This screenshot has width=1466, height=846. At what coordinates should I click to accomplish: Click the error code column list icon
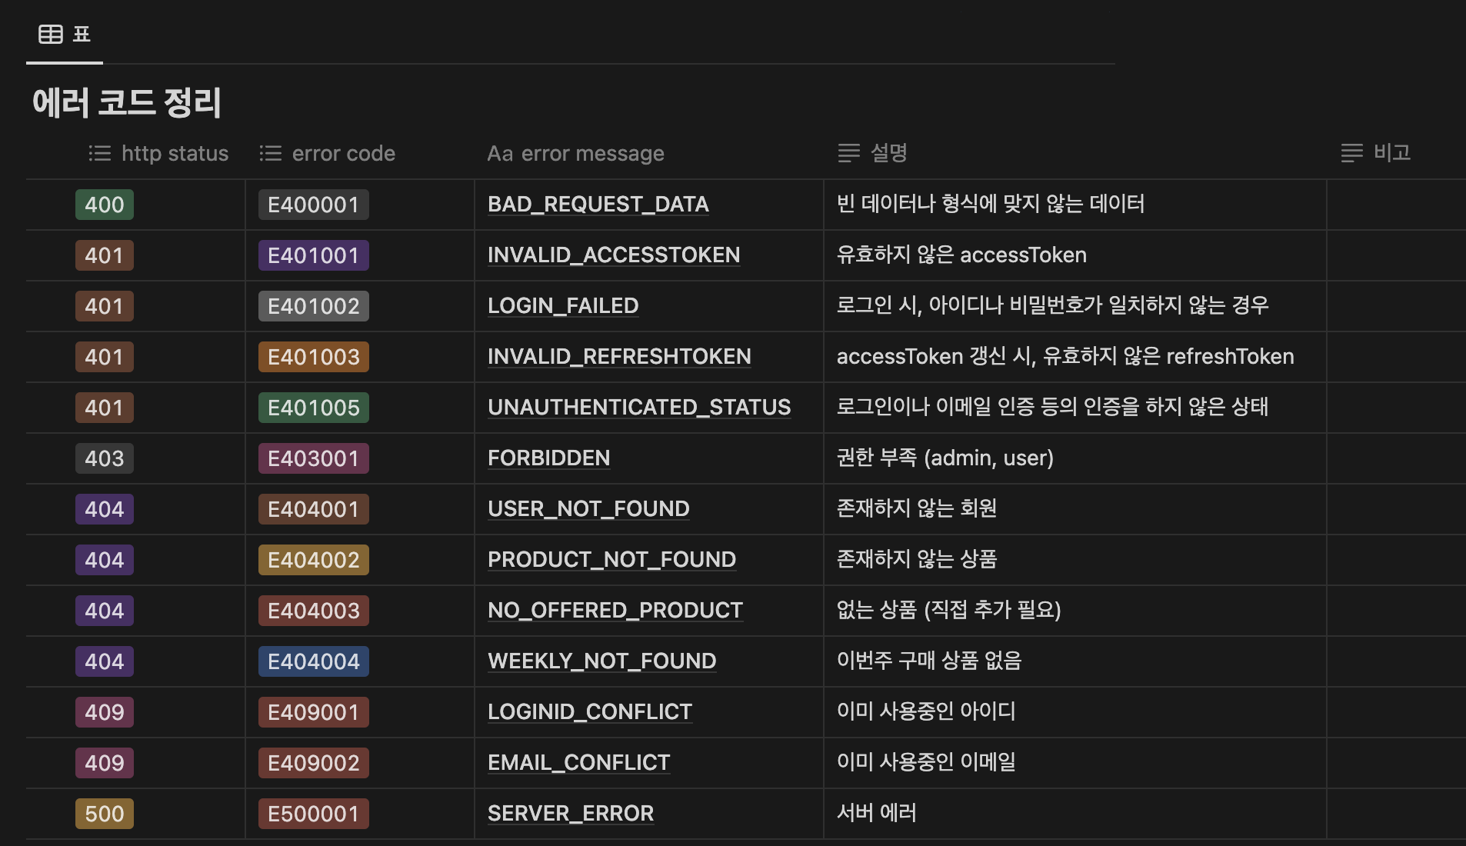pos(271,153)
